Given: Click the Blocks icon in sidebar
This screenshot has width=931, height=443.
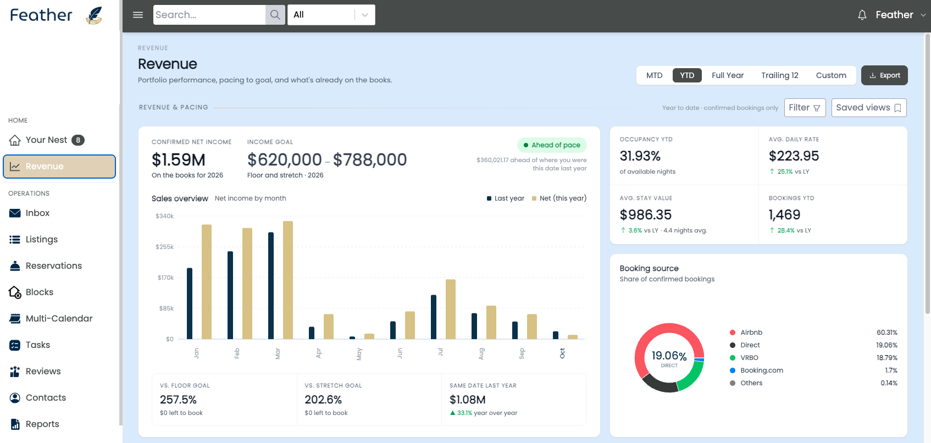Looking at the screenshot, I should pyautogui.click(x=15, y=292).
